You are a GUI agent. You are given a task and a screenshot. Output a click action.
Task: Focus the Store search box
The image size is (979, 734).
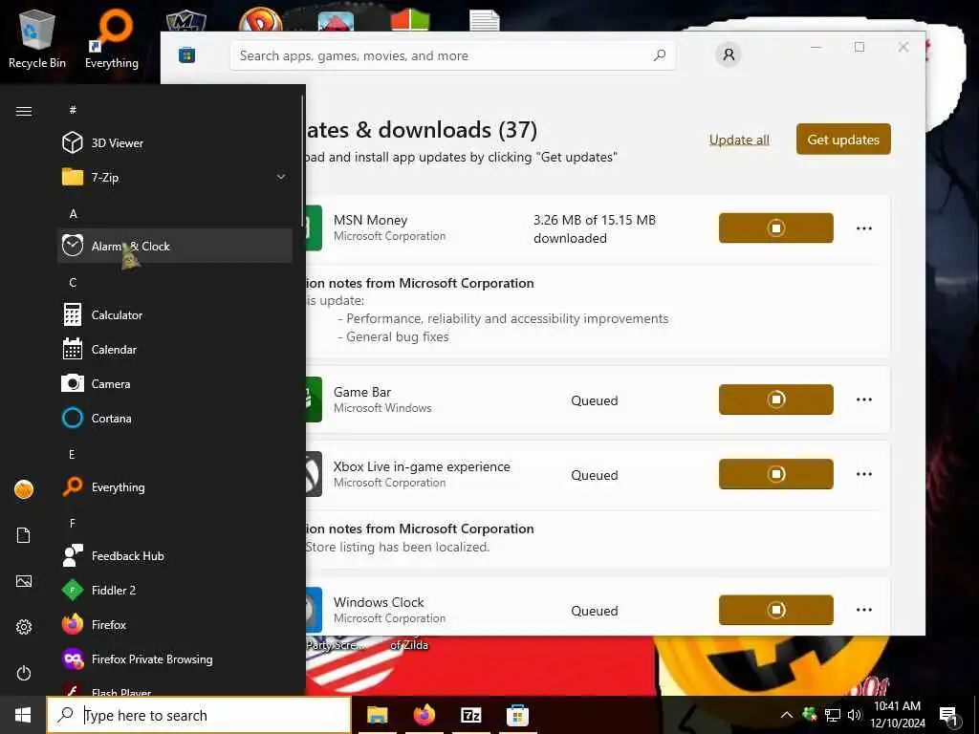coord(452,55)
